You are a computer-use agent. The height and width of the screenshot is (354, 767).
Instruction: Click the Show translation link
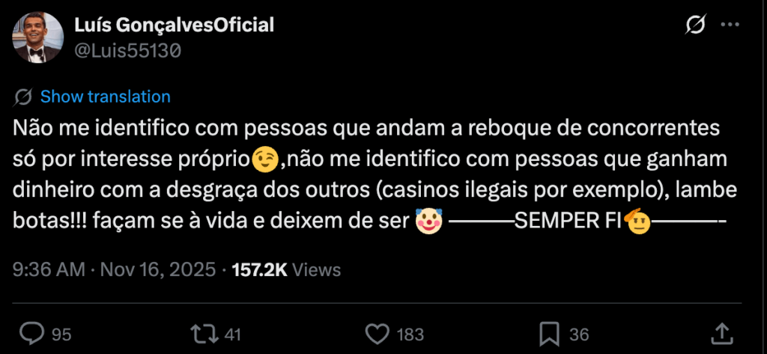pyautogui.click(x=105, y=97)
